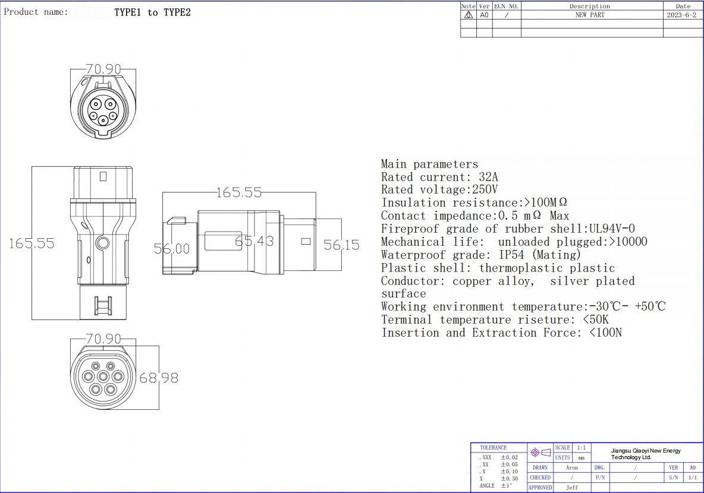
Task: Click the 56.00 dimension on left end
Action: 172,249
